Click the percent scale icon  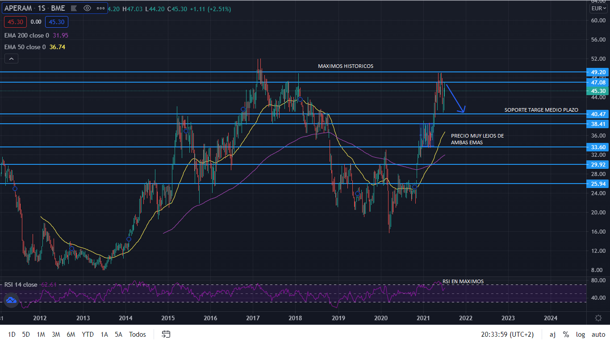[566, 334]
